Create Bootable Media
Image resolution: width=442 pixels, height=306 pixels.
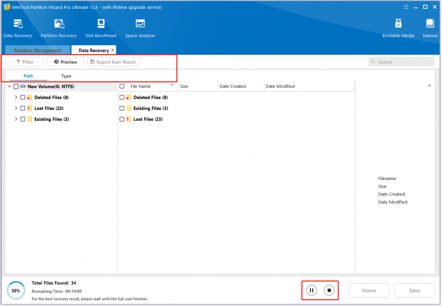tap(398, 28)
